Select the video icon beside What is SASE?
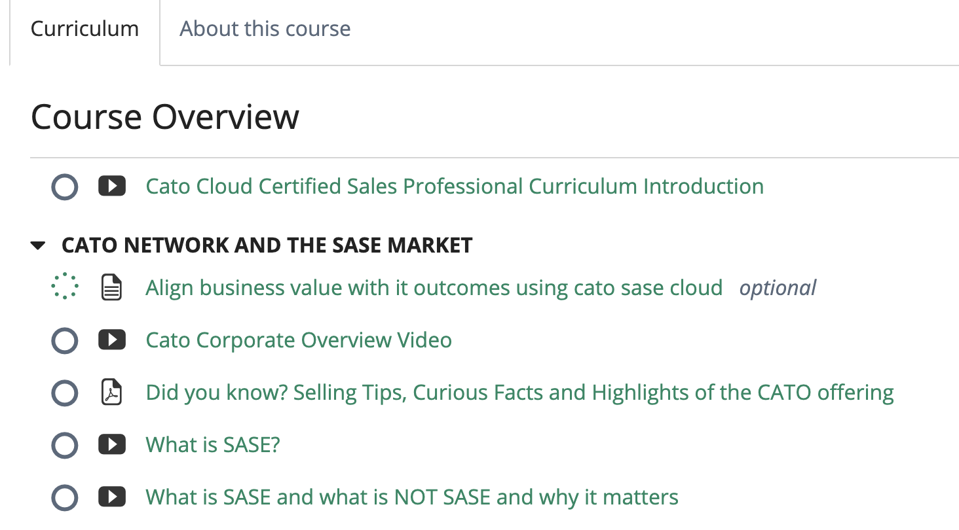This screenshot has height=530, width=959. tap(112, 445)
